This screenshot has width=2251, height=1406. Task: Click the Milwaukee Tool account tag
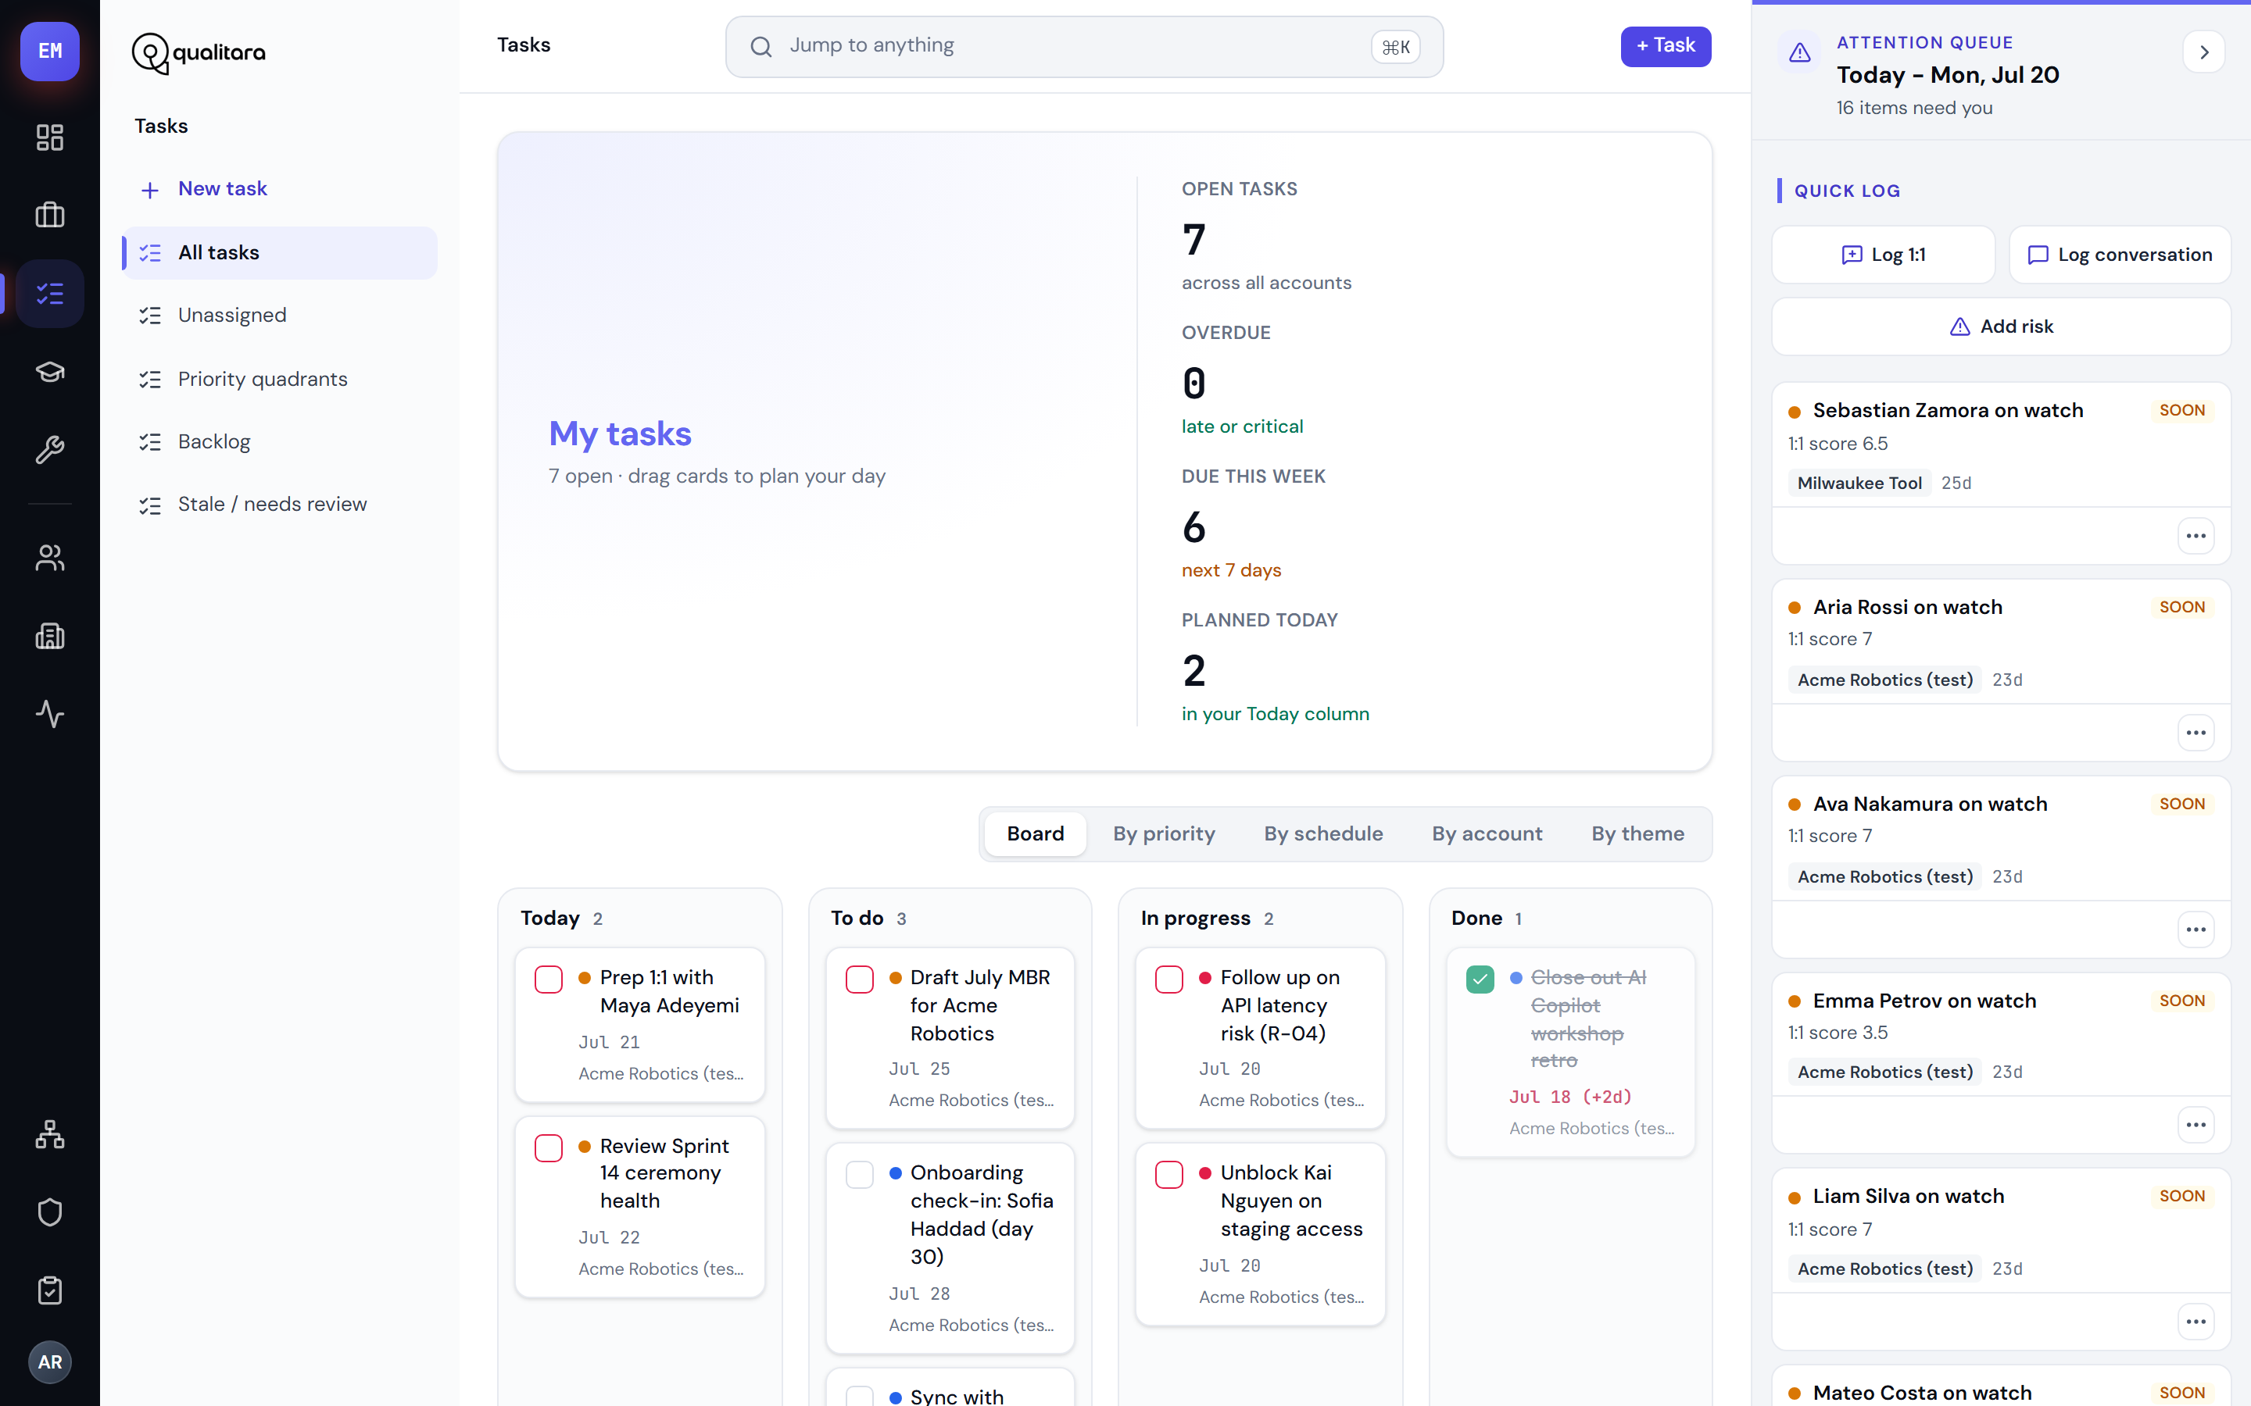pos(1859,483)
